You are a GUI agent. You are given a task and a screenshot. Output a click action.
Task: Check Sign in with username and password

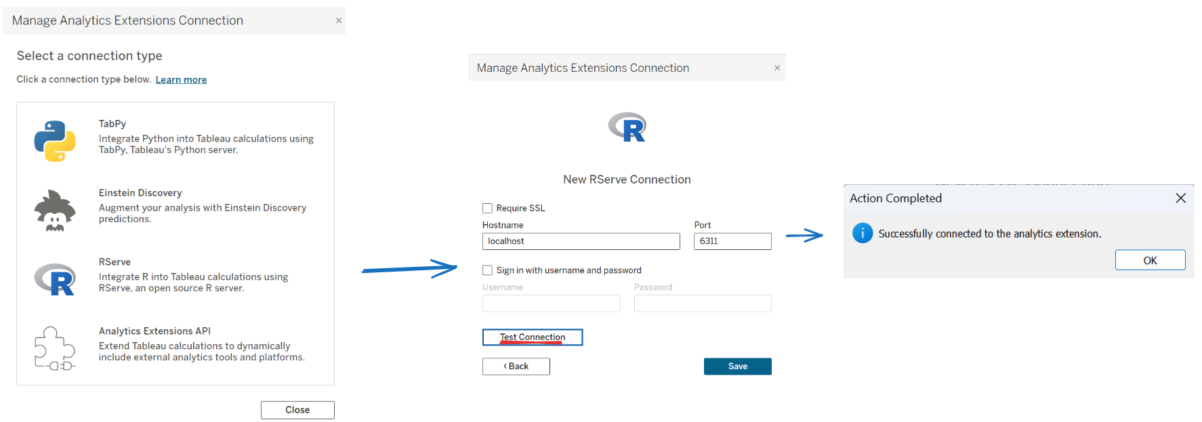(x=487, y=270)
